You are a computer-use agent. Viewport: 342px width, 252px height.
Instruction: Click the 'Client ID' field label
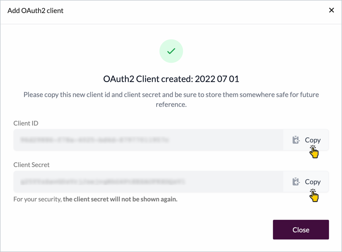coord(26,123)
